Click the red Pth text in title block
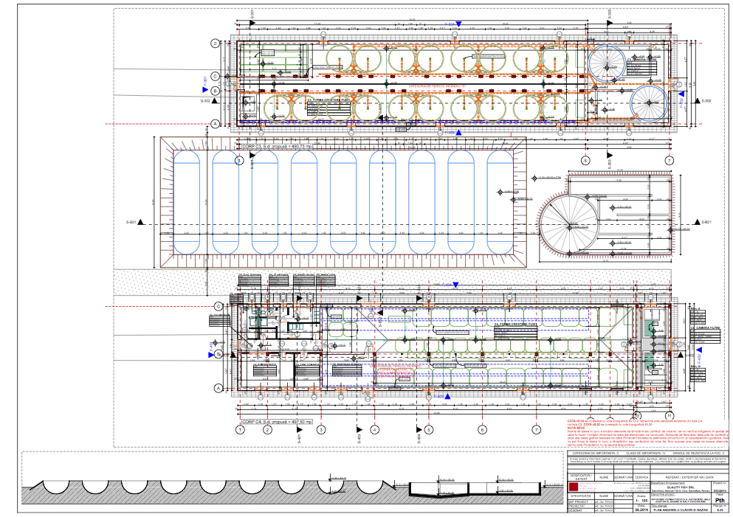The width and height of the screenshot is (733, 517). coord(720,499)
